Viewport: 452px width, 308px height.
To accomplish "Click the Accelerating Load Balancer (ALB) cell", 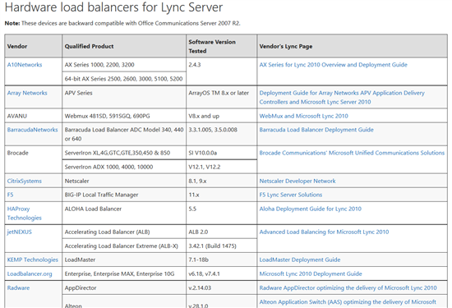I will pos(124,232).
